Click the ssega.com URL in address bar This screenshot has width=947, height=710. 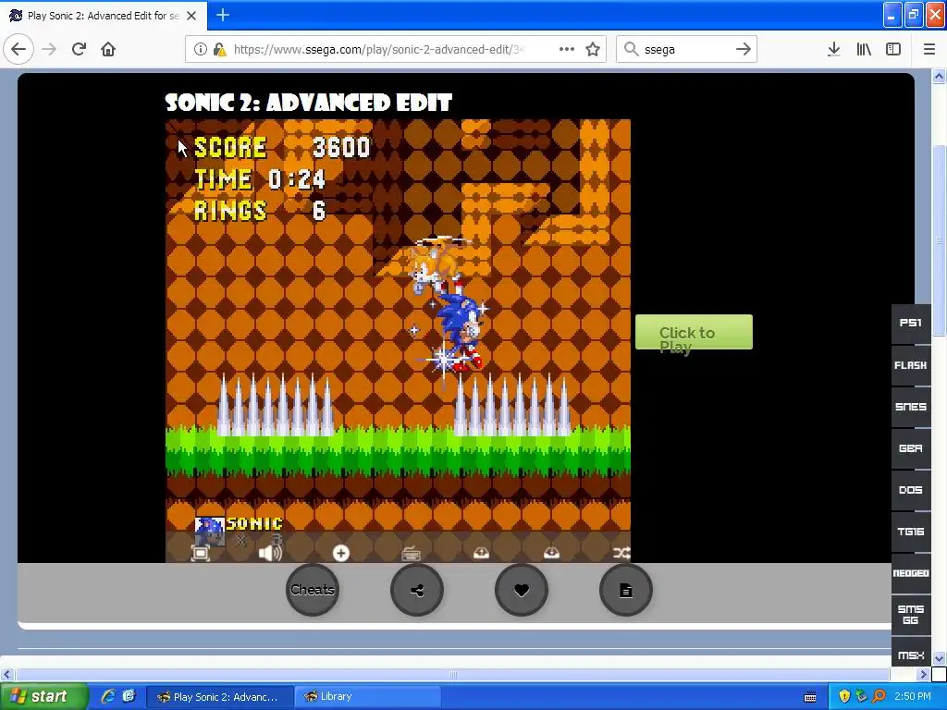pos(378,50)
